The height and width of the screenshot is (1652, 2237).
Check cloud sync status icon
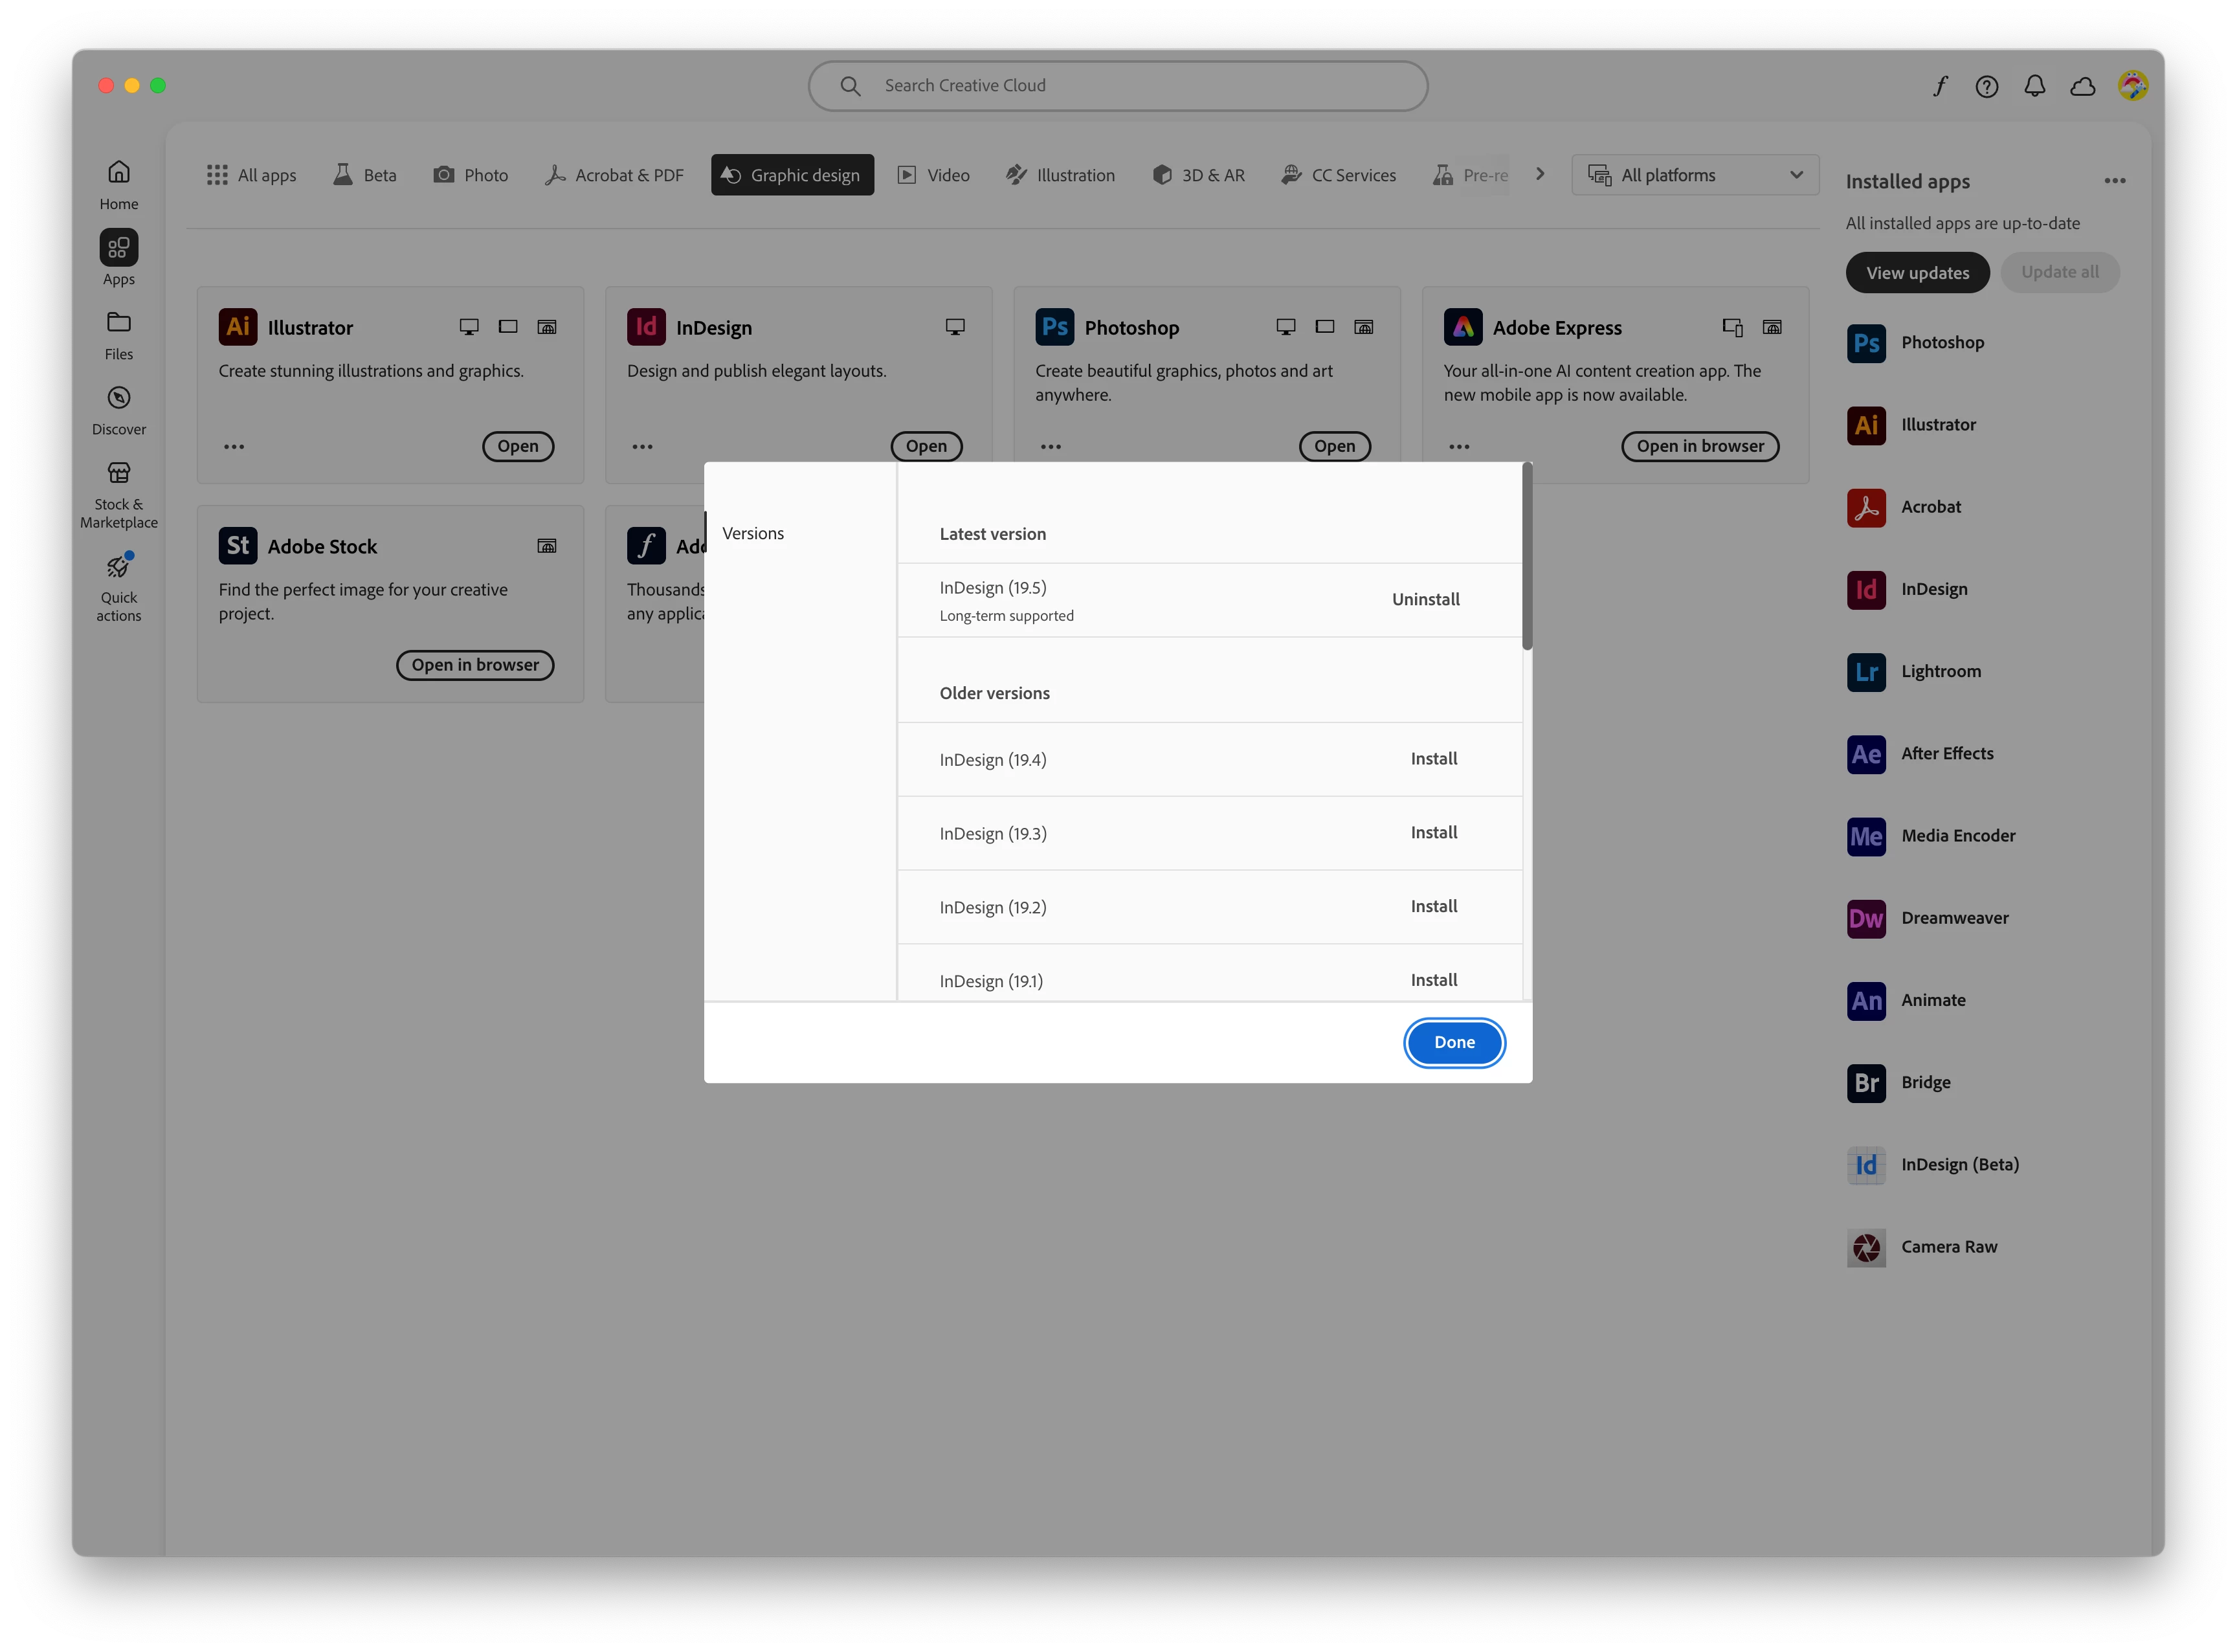point(2082,86)
